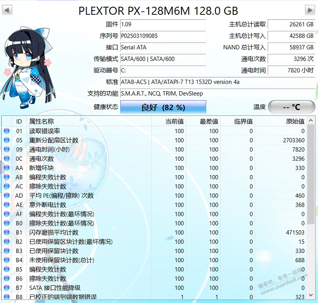The image size is (318, 303).
Task: Select raw value 471503 in row B1
Action: [x=295, y=232]
